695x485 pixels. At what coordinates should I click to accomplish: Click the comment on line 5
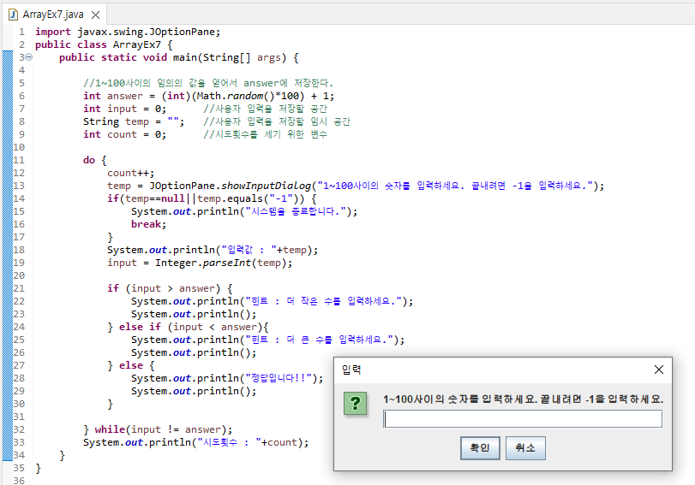click(208, 83)
